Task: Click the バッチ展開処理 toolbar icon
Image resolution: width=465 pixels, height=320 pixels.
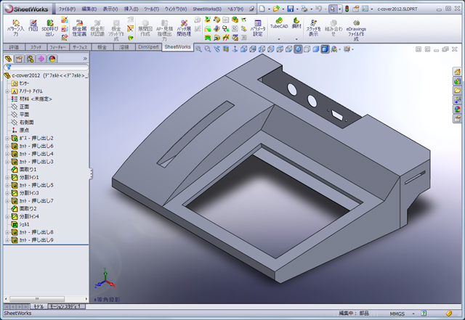Action: point(183,28)
